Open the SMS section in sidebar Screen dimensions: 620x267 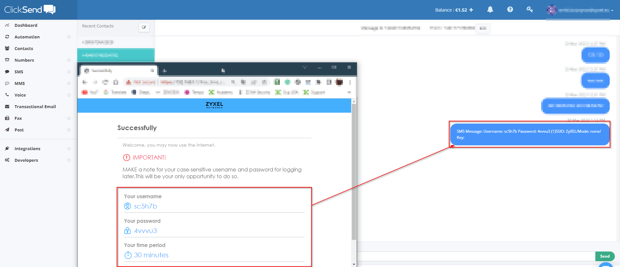tap(19, 72)
